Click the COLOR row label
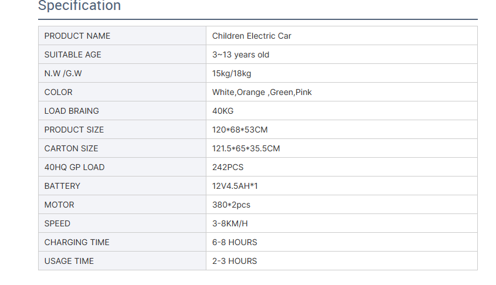 coord(59,92)
